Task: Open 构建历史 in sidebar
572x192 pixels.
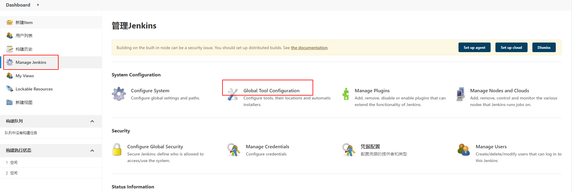Action: pos(24,49)
